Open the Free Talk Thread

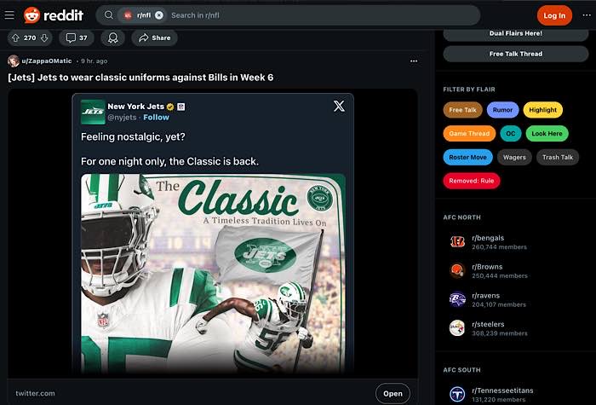515,54
